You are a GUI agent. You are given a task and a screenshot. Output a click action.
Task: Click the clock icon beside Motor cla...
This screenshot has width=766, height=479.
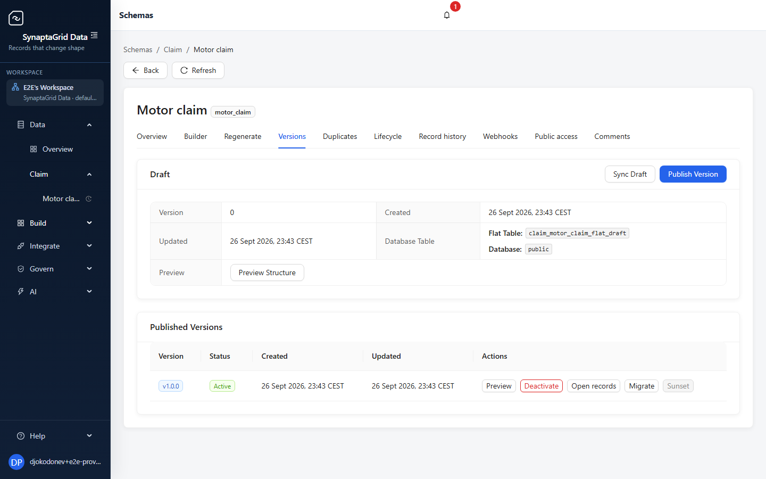[89, 199]
